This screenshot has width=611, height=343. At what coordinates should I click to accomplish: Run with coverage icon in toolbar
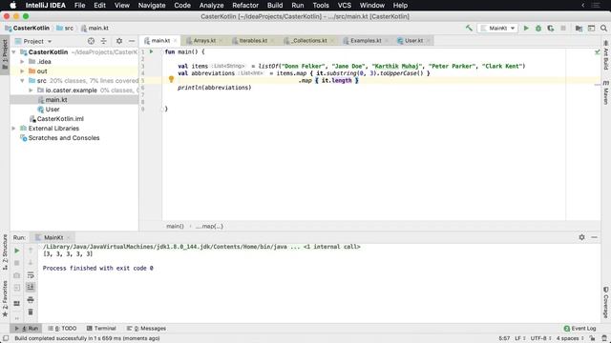pyautogui.click(x=551, y=28)
